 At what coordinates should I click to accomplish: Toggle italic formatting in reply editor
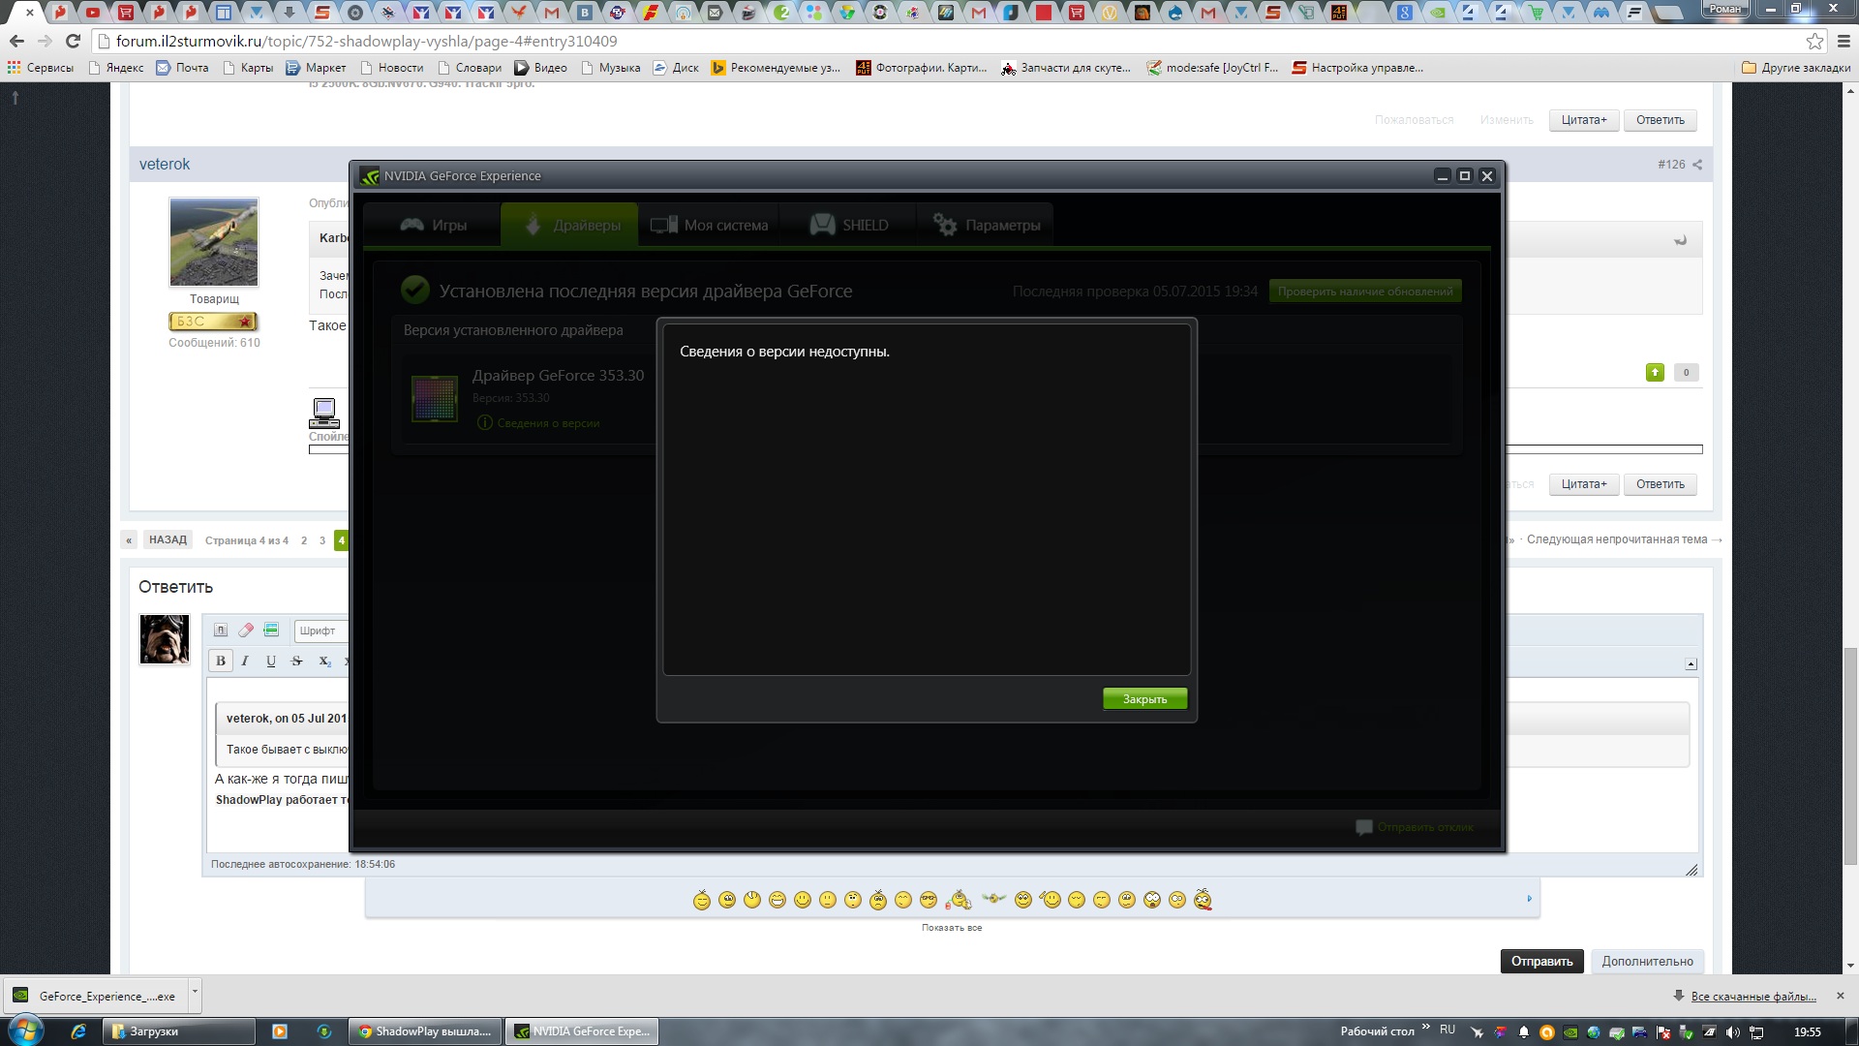245,661
